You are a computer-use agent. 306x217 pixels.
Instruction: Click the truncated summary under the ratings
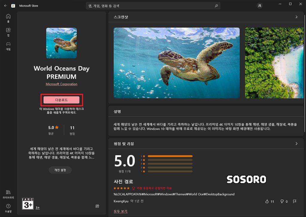pos(62,153)
